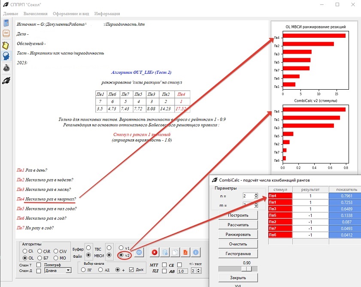The width and height of the screenshot is (361, 287).
Task: Click the 0.7253 value cell
Action: pos(345,202)
